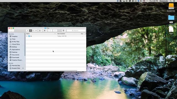
Task: Switch Finder to Cover Flow view
Action: (36, 31)
